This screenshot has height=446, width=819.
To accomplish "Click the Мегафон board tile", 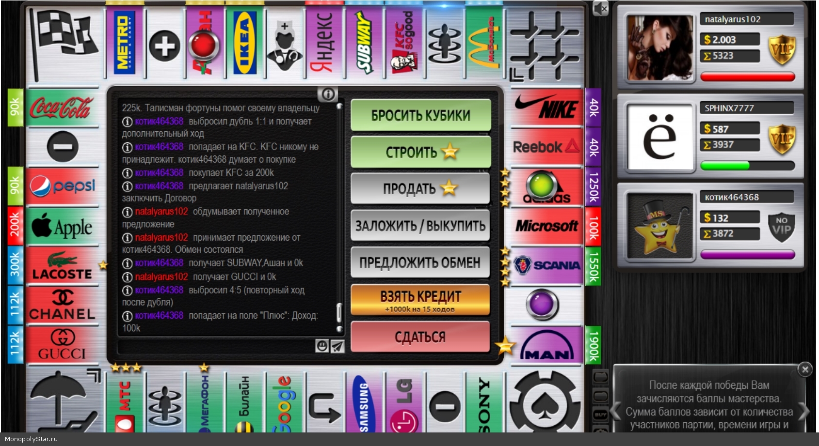I will [x=205, y=402].
